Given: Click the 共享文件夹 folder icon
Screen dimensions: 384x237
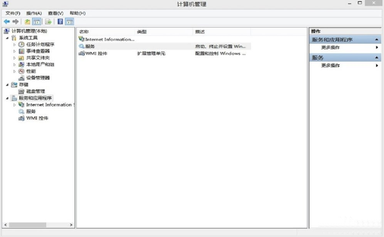Looking at the screenshot, I should tap(22, 58).
